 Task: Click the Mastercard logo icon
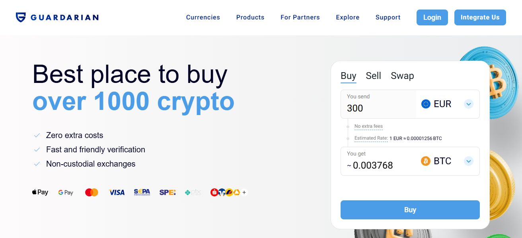92,192
